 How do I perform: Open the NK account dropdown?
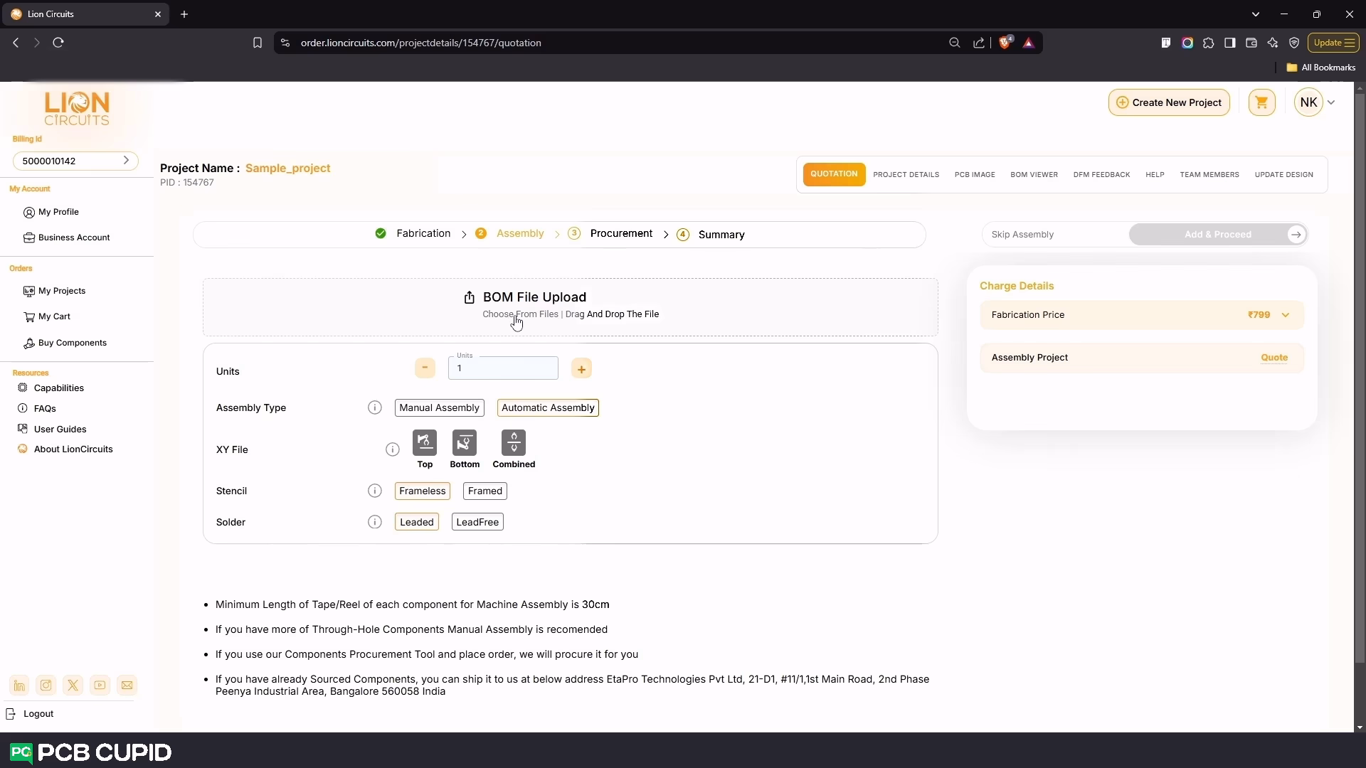pyautogui.click(x=1331, y=102)
